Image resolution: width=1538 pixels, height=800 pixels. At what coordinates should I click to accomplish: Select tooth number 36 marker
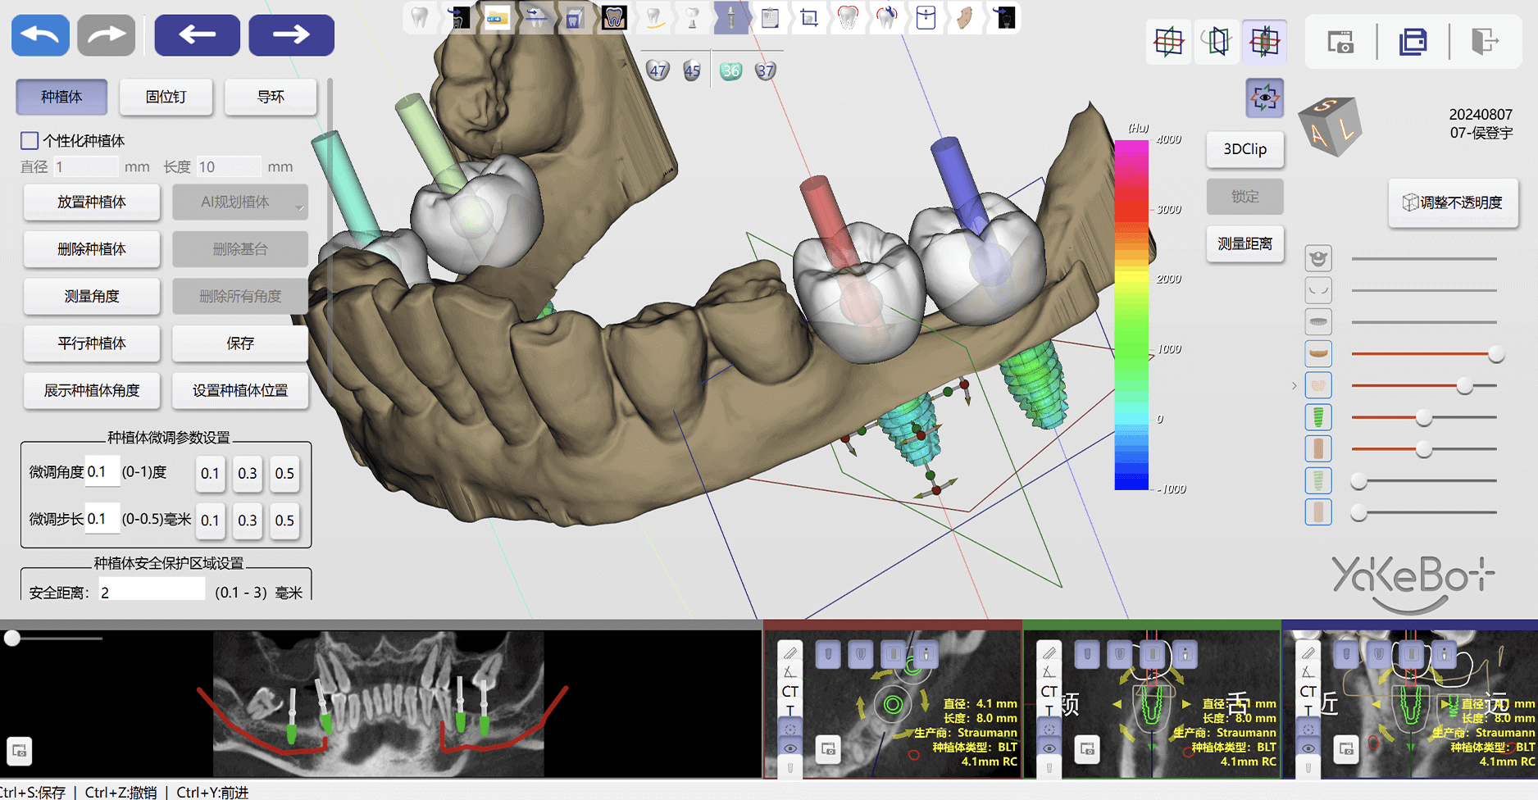(x=730, y=71)
